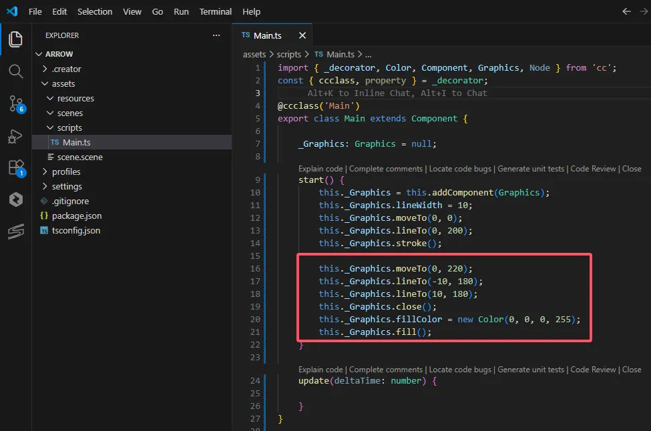Open the Terminal menu
Screen dimensions: 651x431
(216, 11)
